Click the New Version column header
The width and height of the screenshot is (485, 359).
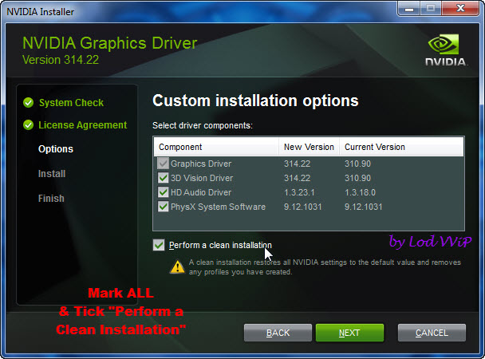point(309,147)
